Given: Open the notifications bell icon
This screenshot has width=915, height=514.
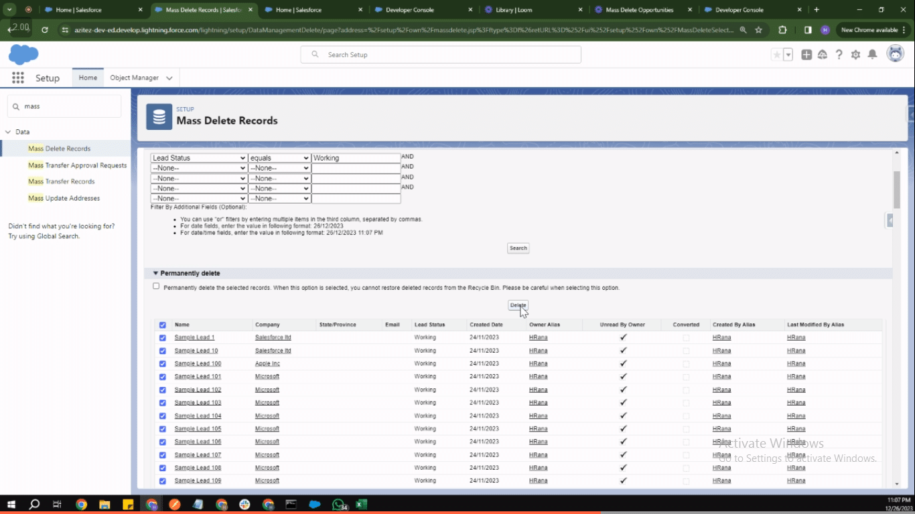Looking at the screenshot, I should pyautogui.click(x=872, y=55).
